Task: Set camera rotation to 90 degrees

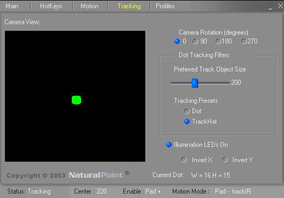Action: [195, 41]
